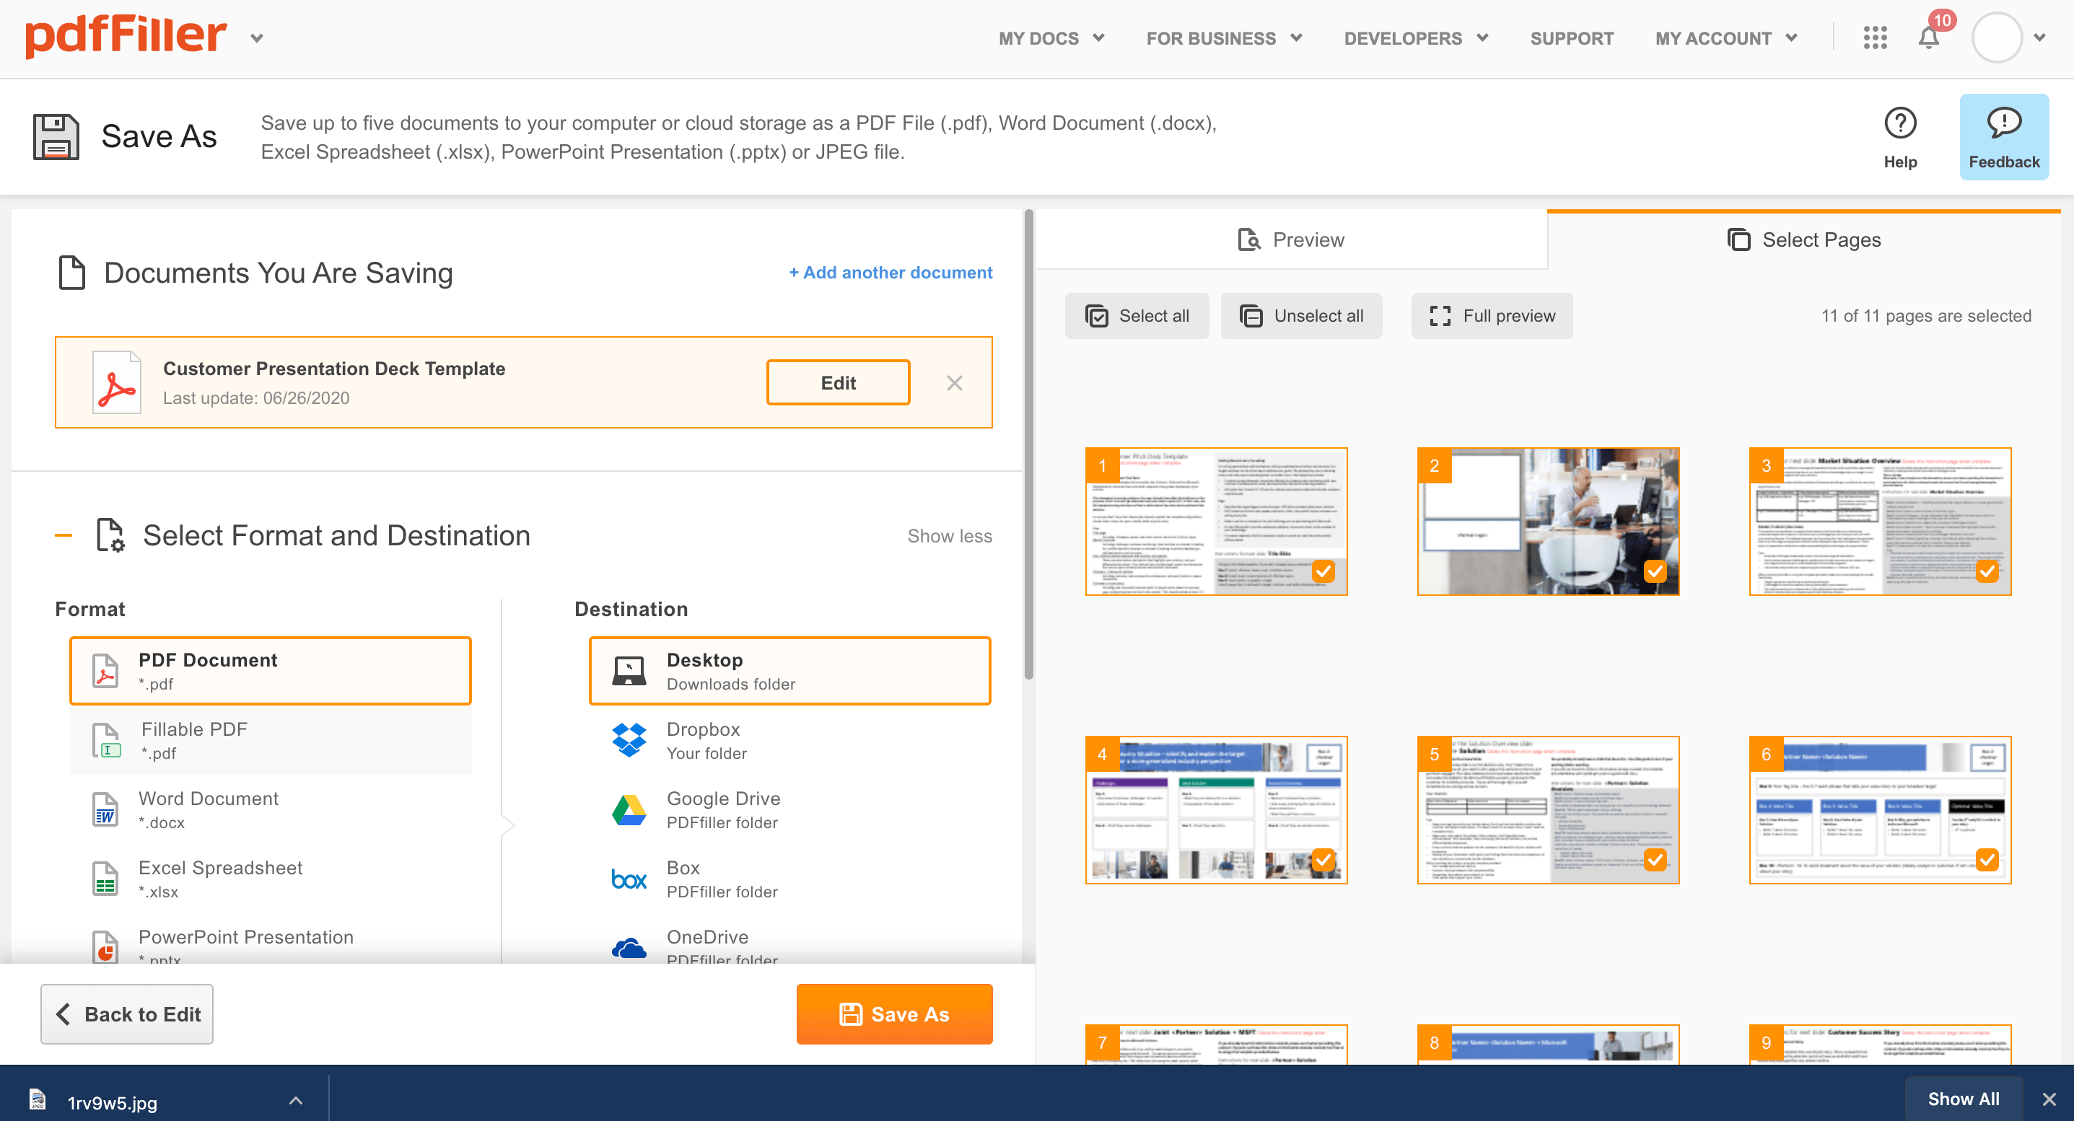Click the pdfFiller logo
This screenshot has width=2074, height=1121.
[126, 36]
